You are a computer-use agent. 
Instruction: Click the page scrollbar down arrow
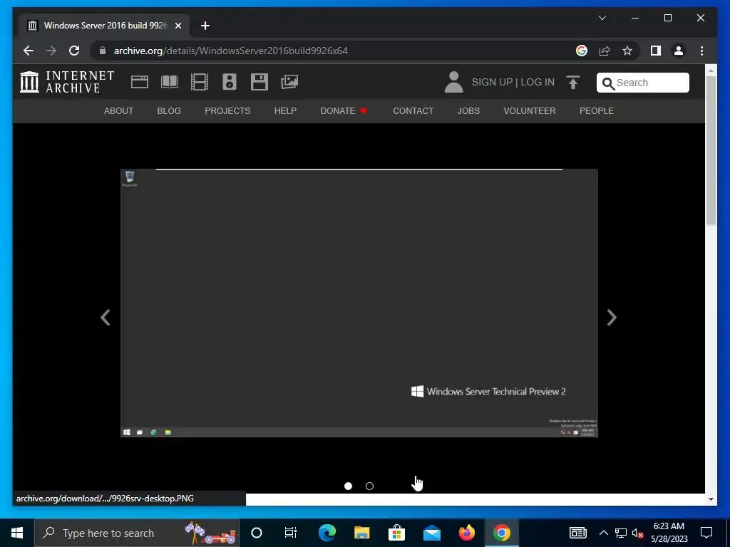click(x=711, y=499)
